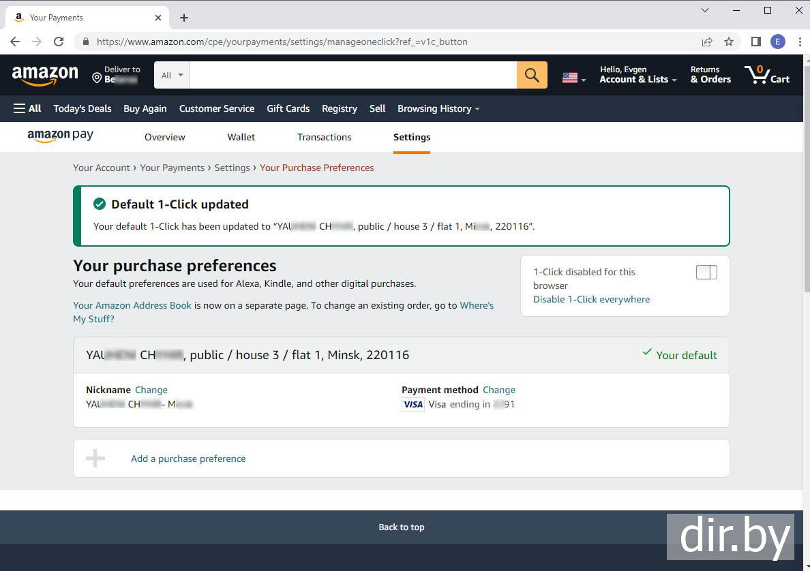Viewport: 810px width, 571px height.
Task: Click the Amazon logo
Action: click(45, 75)
